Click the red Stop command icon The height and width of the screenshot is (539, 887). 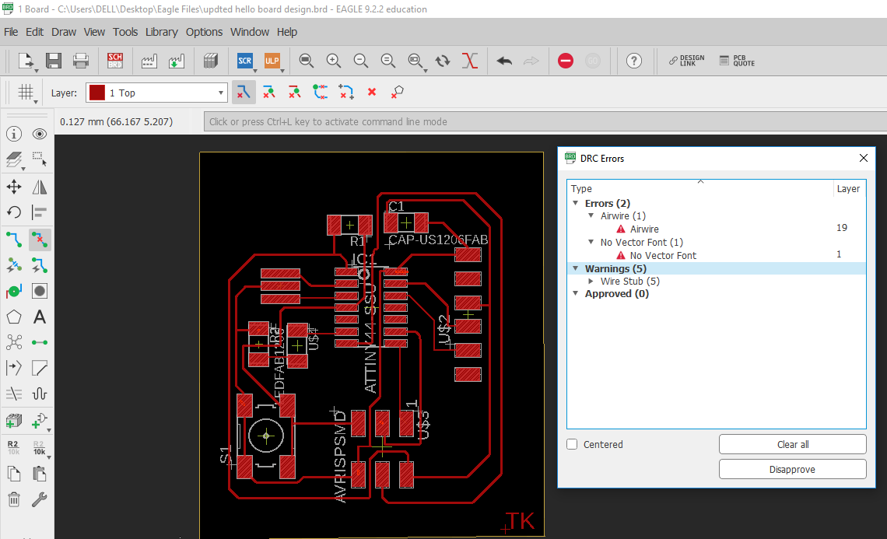coord(566,61)
